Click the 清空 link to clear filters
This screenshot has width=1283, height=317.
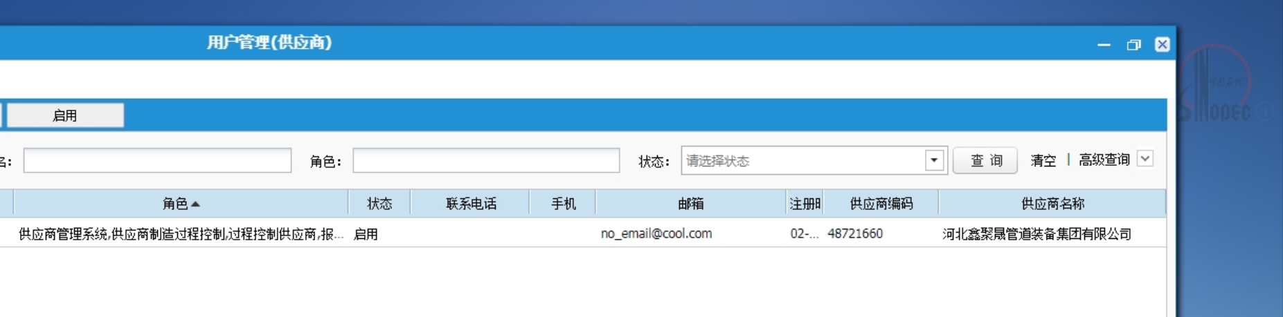tap(1043, 161)
